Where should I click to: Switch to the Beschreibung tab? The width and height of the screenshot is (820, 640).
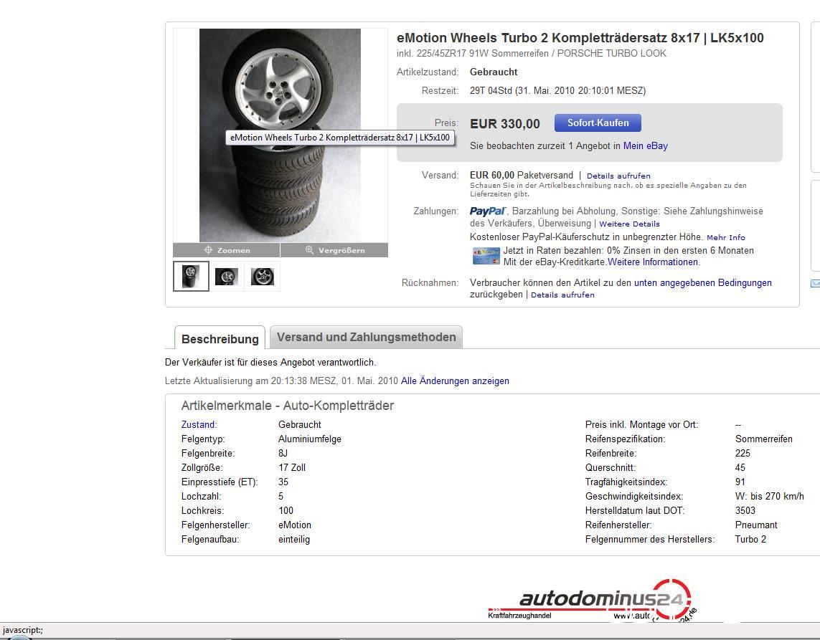220,338
